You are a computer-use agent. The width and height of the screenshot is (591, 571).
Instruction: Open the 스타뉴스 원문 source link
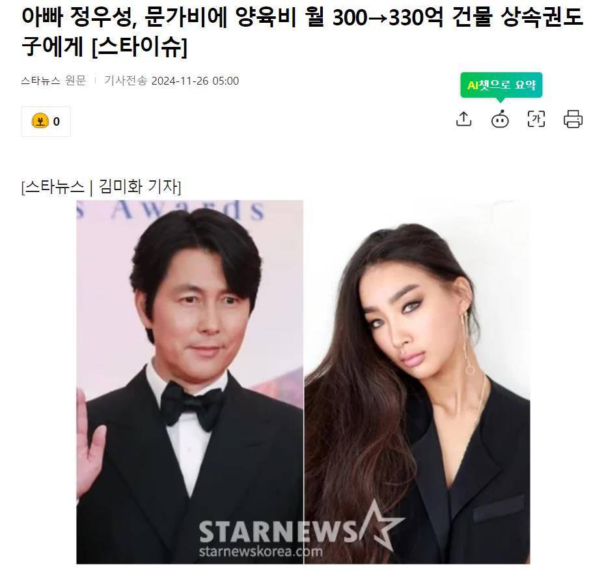[53, 81]
